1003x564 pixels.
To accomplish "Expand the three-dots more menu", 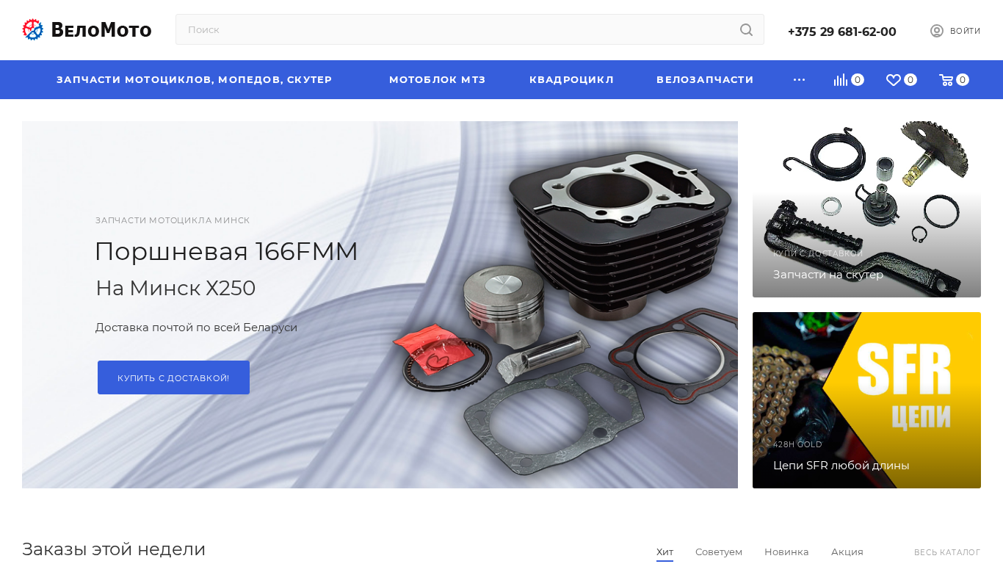I will pyautogui.click(x=799, y=80).
